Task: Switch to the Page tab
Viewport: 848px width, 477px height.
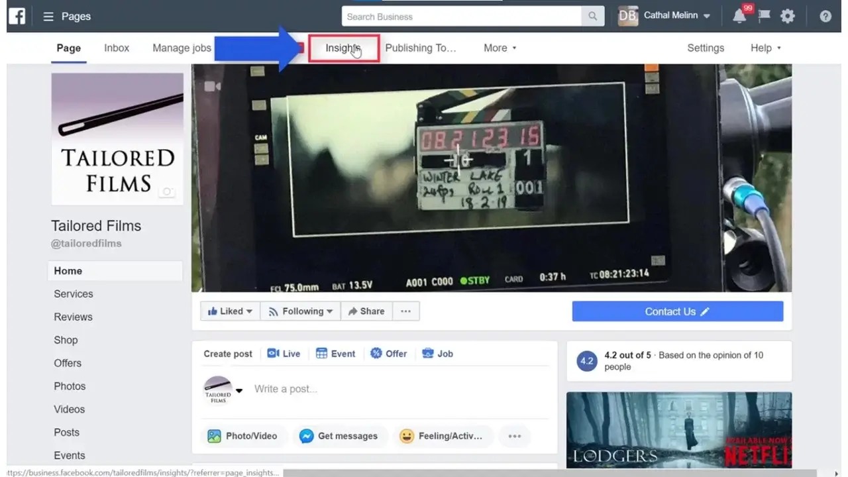Action: [69, 48]
